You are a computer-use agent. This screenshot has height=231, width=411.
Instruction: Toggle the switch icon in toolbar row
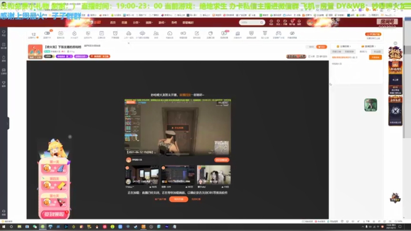pos(47,33)
